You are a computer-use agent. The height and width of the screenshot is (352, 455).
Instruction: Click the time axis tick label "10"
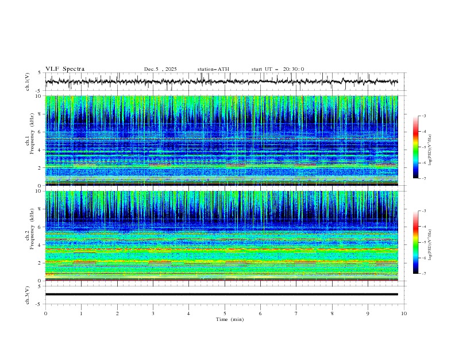pos(404,313)
